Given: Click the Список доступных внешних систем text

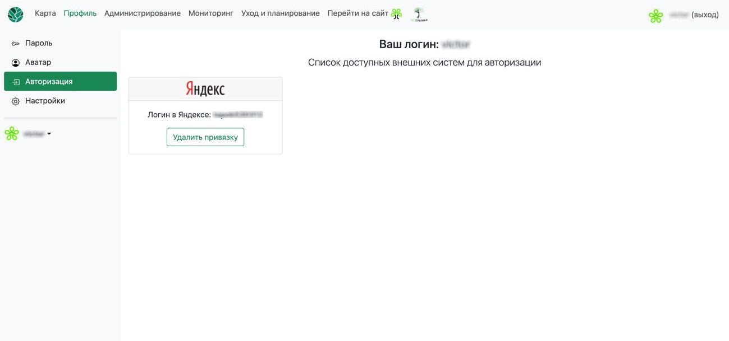Looking at the screenshot, I should coord(424,62).
